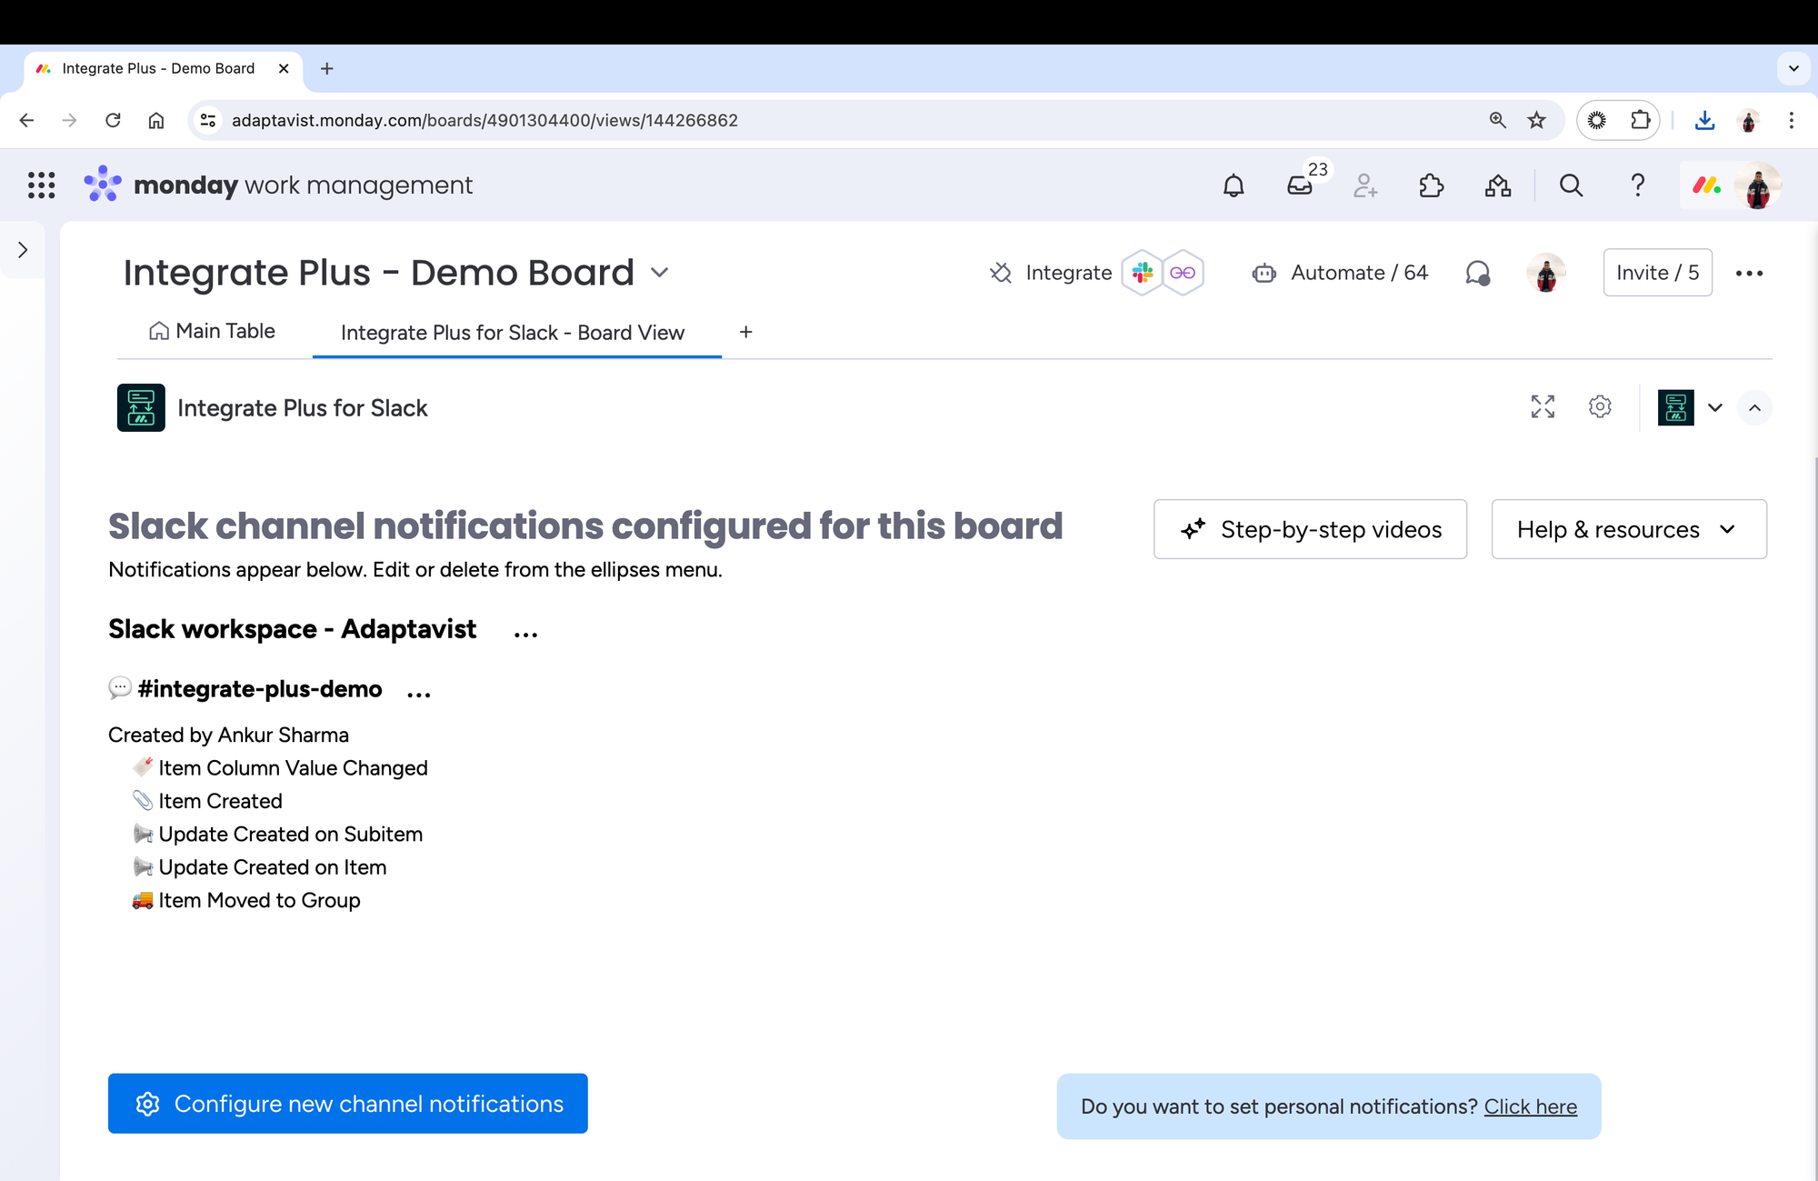1818x1181 pixels.
Task: Open the board discussion chat icon
Action: click(x=1478, y=273)
